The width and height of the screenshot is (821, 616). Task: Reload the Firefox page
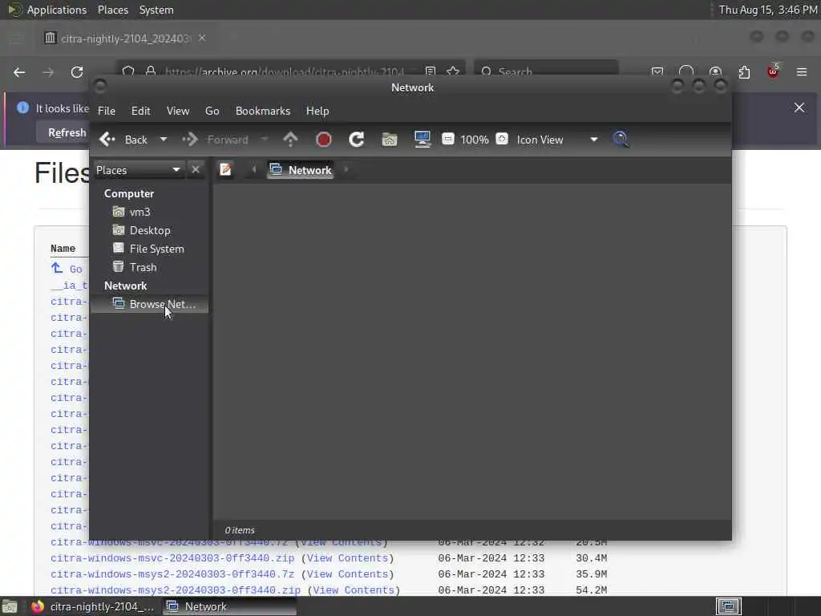(77, 72)
